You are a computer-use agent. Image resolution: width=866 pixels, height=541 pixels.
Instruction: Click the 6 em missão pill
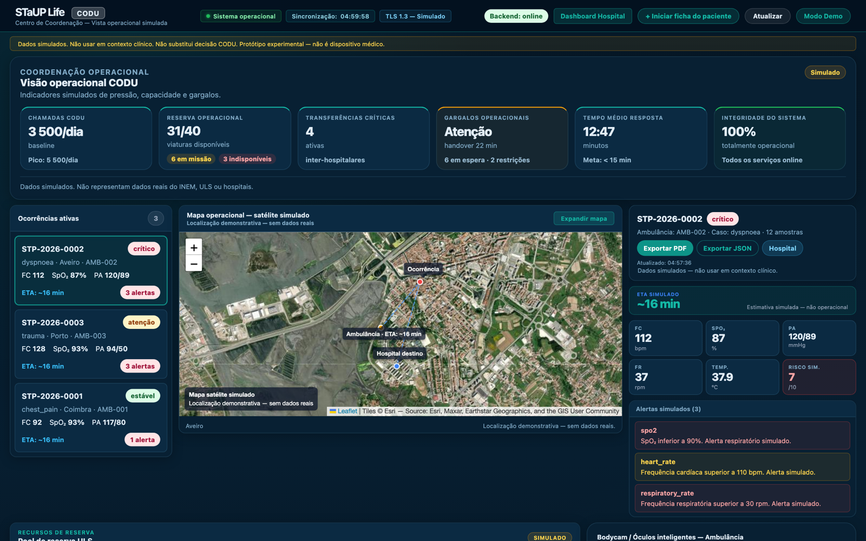coord(191,159)
